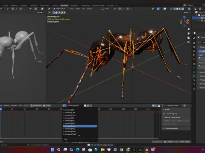Open the dope sheet filter funnel popover
205x153 pixels.
pyautogui.click(x=163, y=105)
